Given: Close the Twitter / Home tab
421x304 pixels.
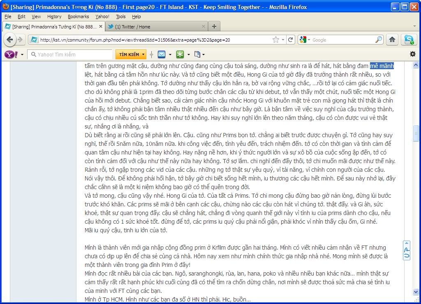Looking at the screenshot, I should click(x=204, y=26).
